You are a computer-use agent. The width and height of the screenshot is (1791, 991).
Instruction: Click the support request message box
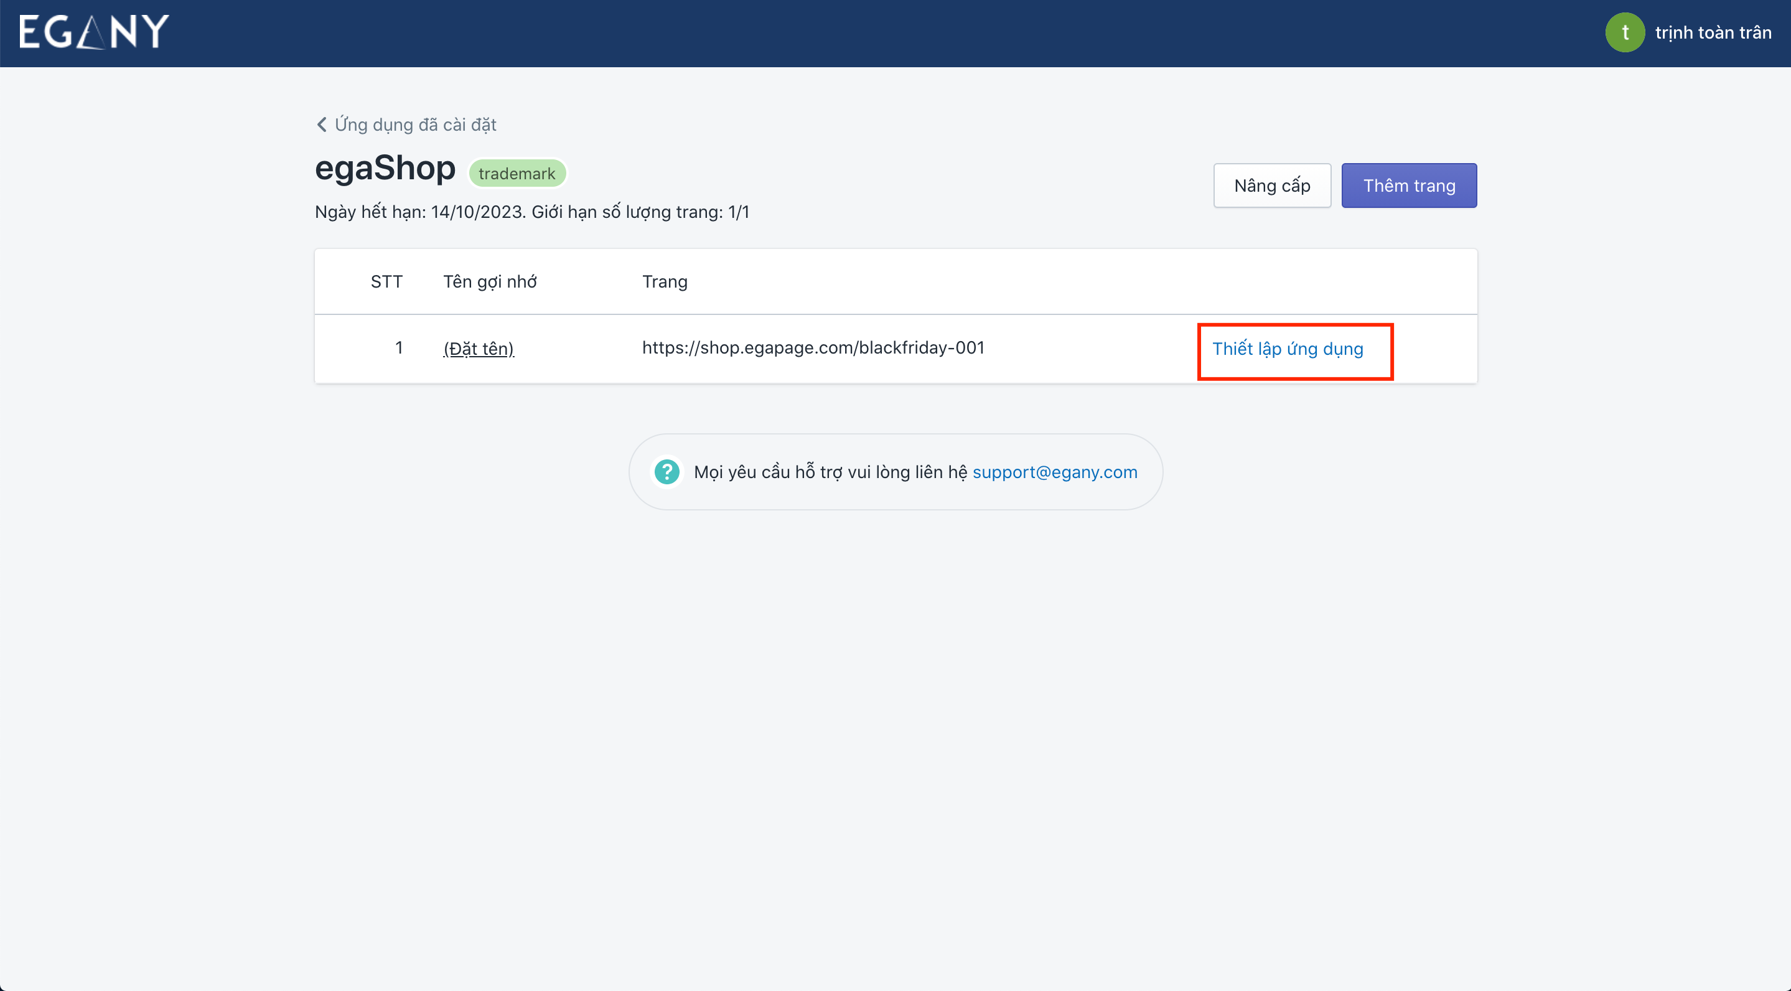(830, 472)
